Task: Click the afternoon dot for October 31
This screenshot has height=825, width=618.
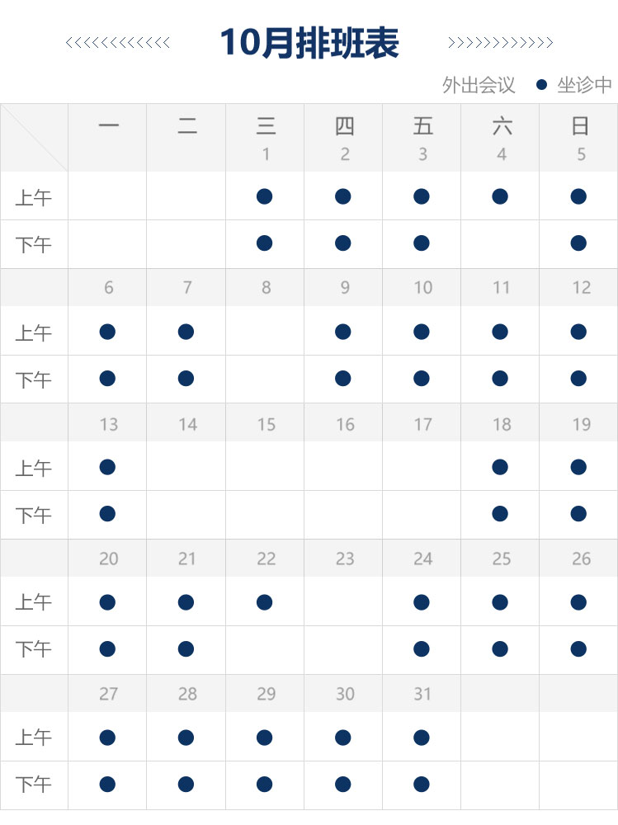Action: click(x=422, y=784)
